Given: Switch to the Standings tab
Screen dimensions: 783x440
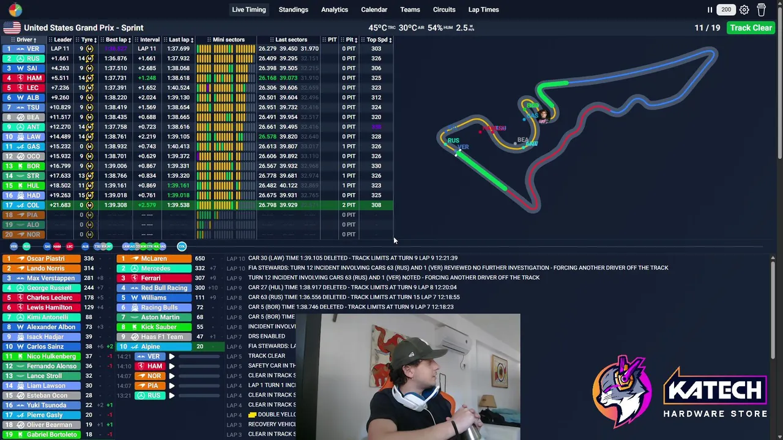Looking at the screenshot, I should click(x=294, y=10).
